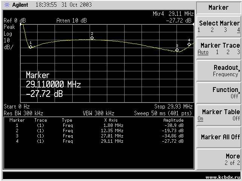Select marker 2 diamond on trace
This screenshot has height=181, width=242.
click(x=92, y=38)
